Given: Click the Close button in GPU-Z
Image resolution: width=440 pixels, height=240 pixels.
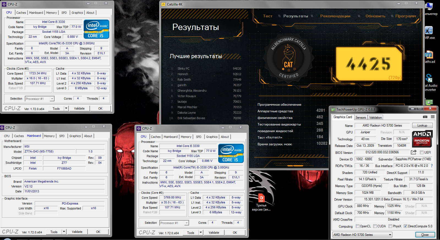Looking at the screenshot, I should click(x=425, y=235).
